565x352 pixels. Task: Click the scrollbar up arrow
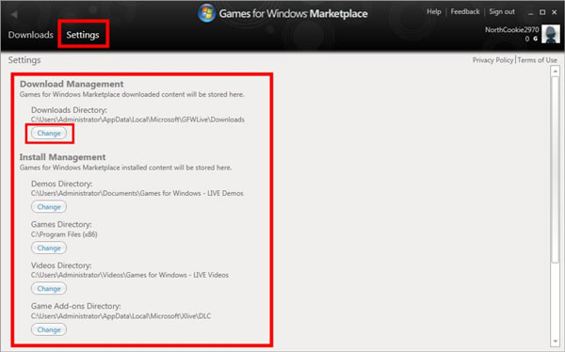[x=555, y=72]
